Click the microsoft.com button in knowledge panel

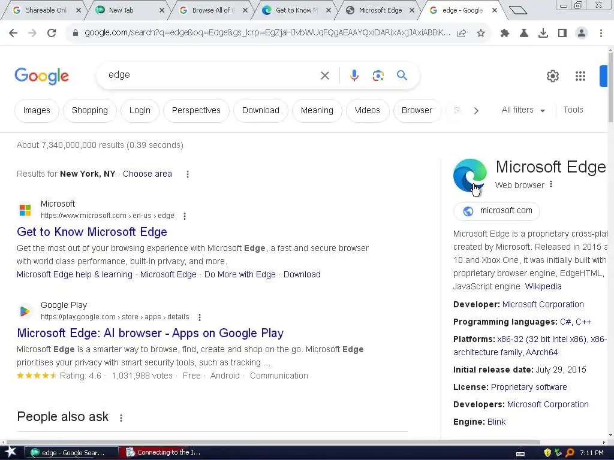496,211
